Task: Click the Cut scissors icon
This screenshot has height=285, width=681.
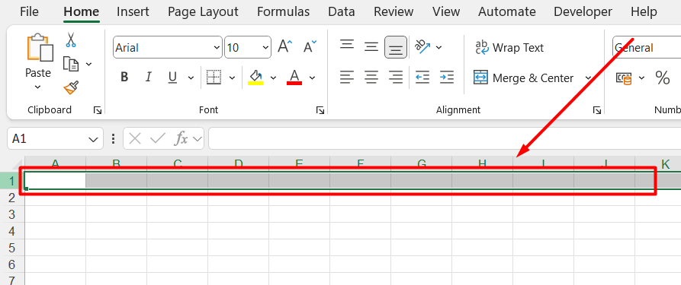Action: tap(71, 40)
